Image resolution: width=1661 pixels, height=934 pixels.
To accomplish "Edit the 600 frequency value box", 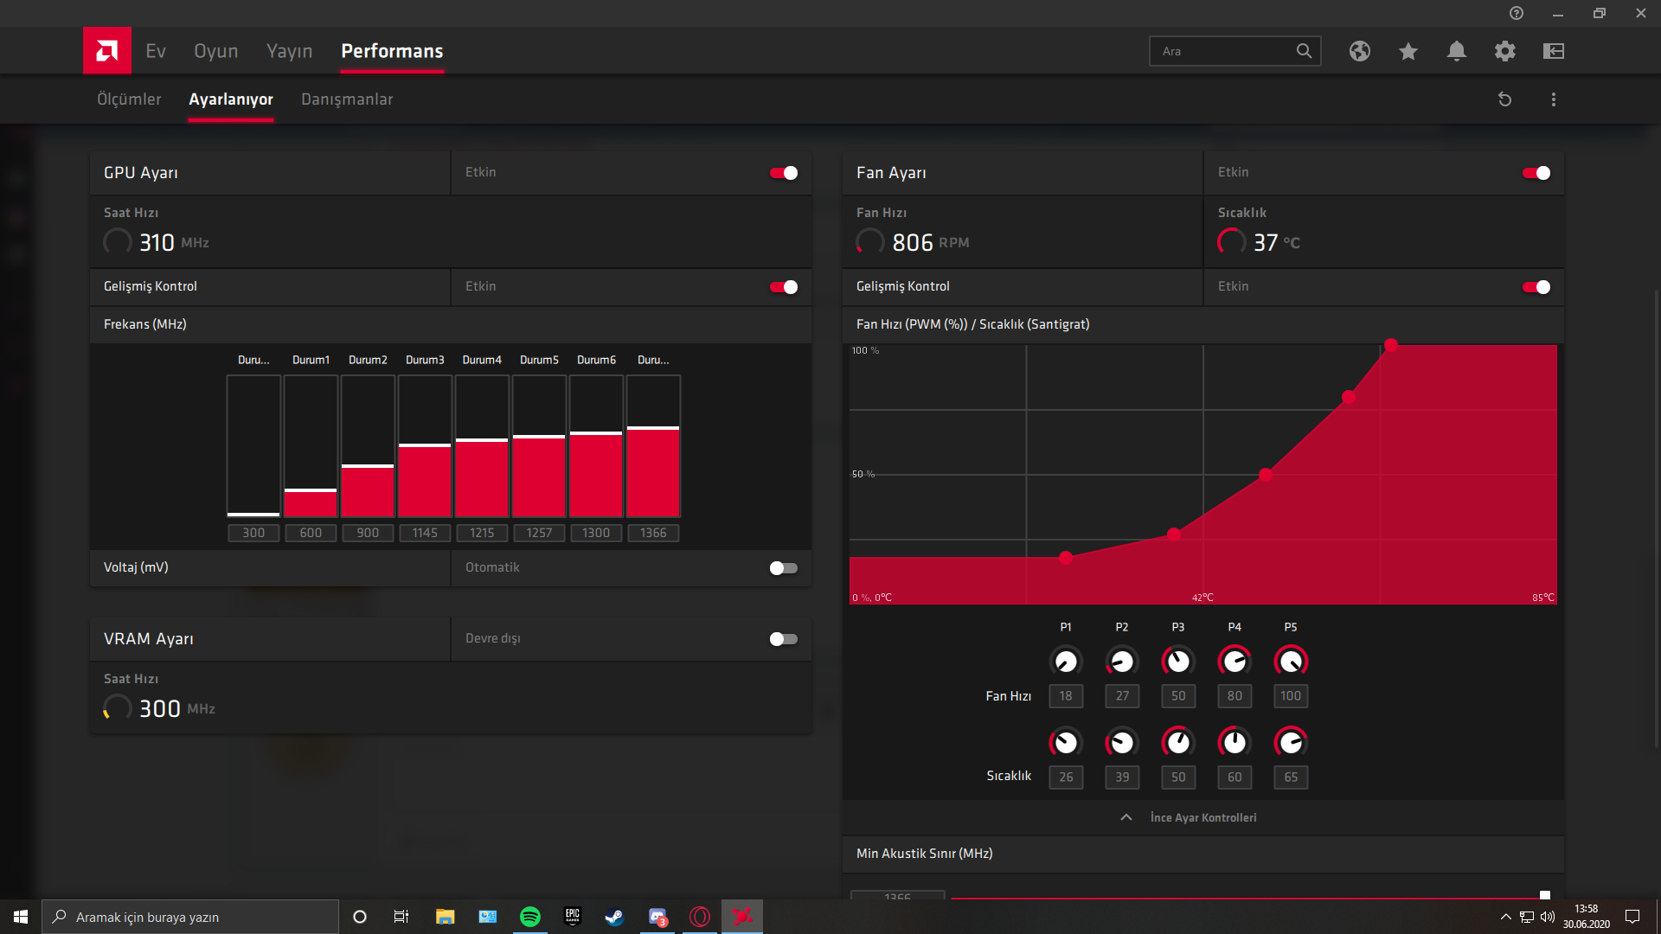I will point(311,533).
